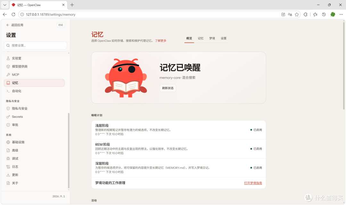346x205 pixels.
Task: Click the REM 阶段 row title
Action: coord(103,144)
